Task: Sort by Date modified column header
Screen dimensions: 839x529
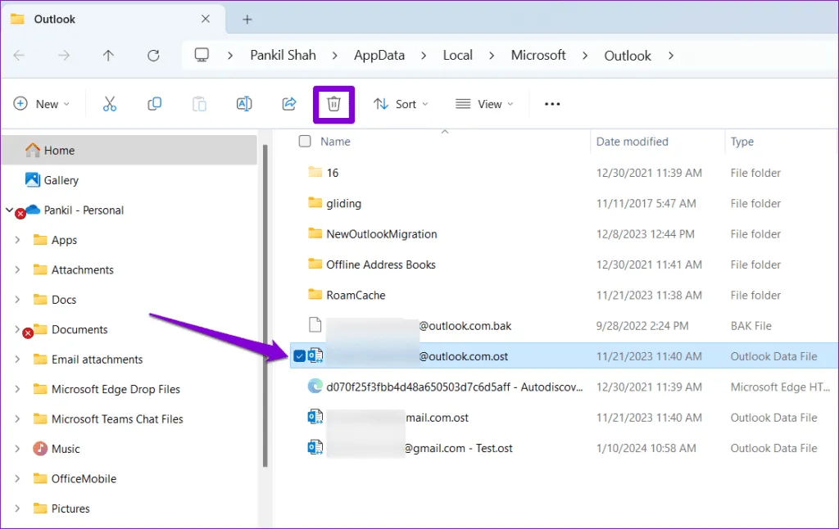Action: coord(632,142)
